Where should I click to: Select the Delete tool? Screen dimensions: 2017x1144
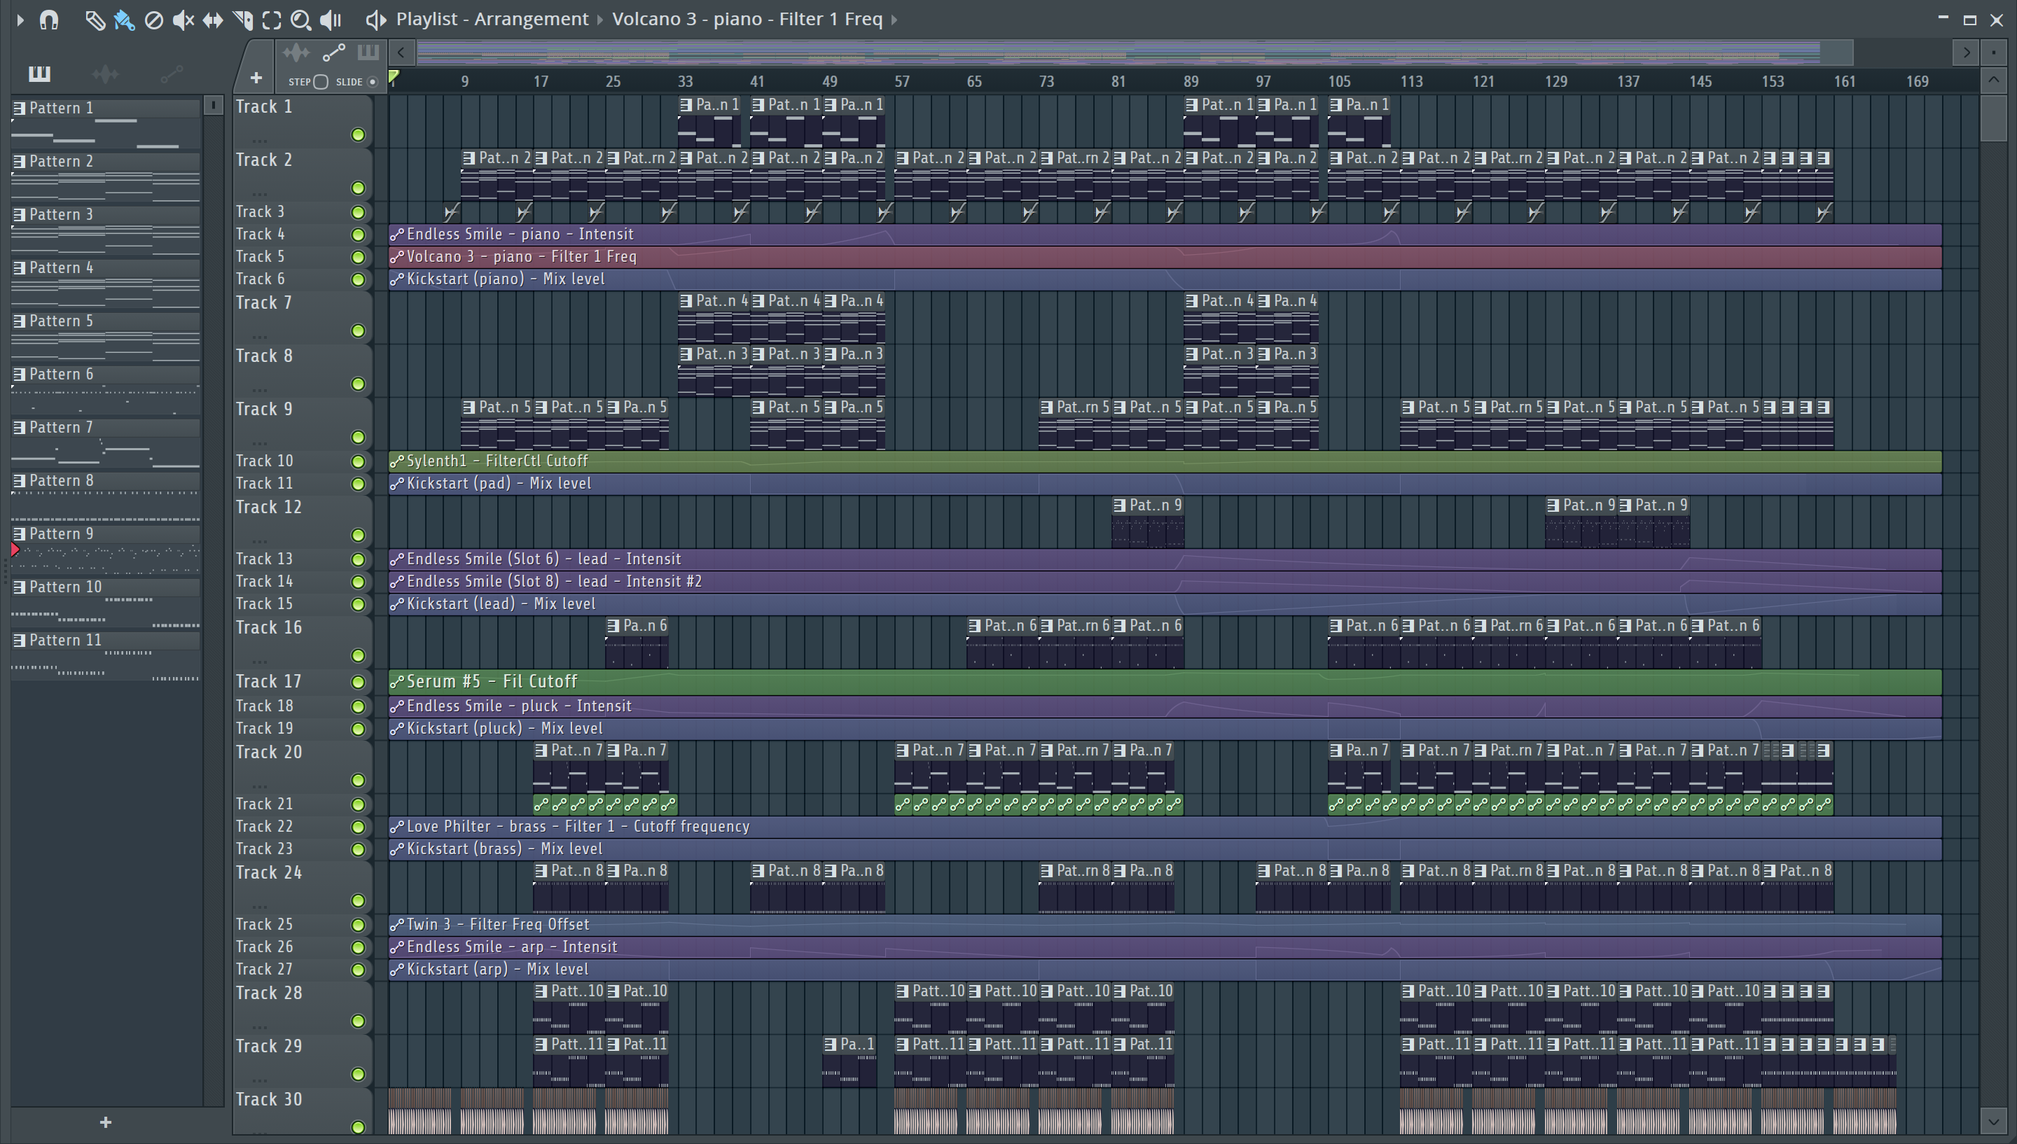[154, 20]
